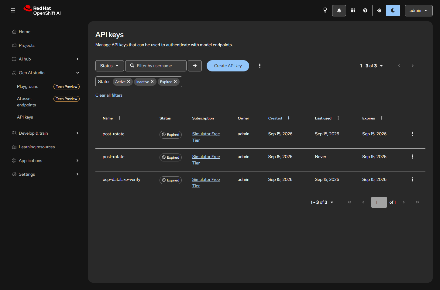Viewport: 440px width, 290px height.
Task: Open row actions for ocp-datalake-verify key
Action: pos(413,180)
